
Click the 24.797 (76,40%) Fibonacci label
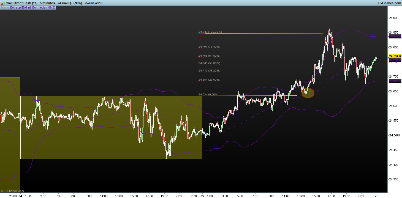click(209, 47)
